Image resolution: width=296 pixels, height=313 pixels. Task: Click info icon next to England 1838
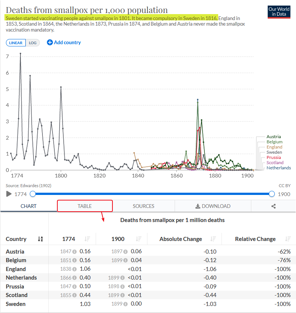click(74, 269)
